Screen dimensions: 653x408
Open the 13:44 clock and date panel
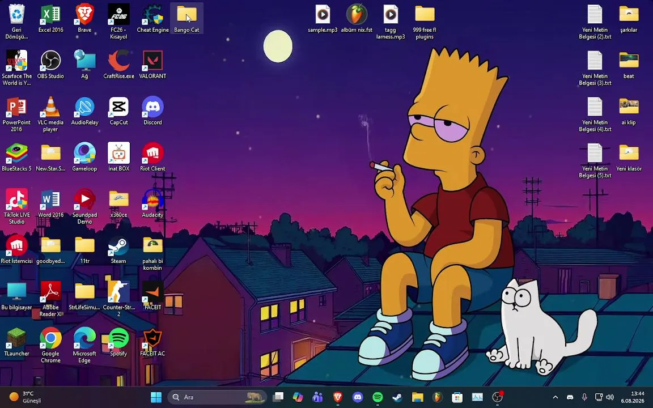pos(633,397)
